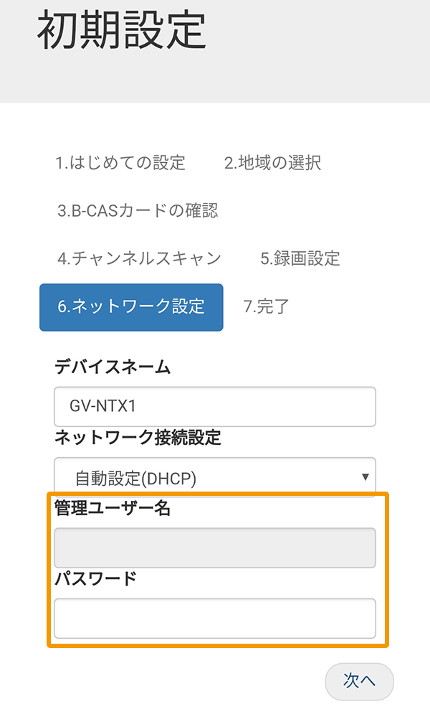Click the grayed 管理ユーザー名 field
Screen dimensions: 430x709
tap(214, 547)
